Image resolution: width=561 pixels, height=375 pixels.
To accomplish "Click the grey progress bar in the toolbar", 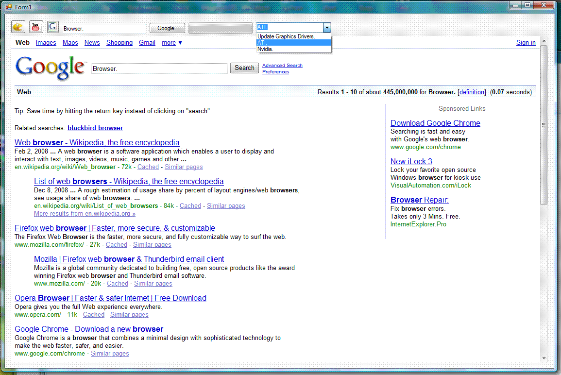I will coord(220,28).
